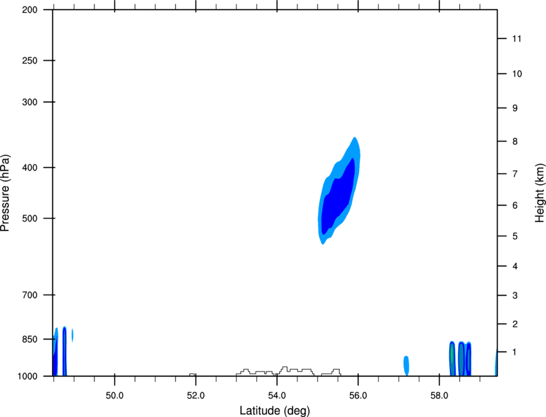The image size is (546, 417).
Task: Click the 850 pressure tick label
Action: 30,339
